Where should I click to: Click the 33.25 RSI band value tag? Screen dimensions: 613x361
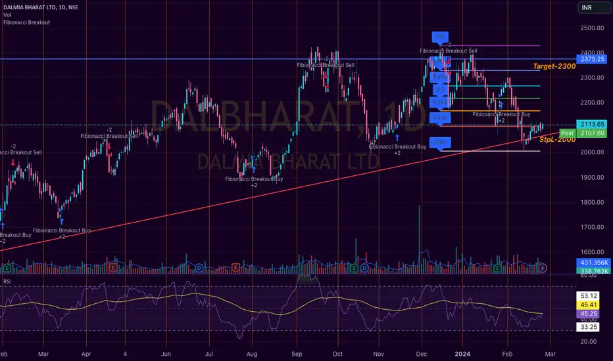pos(588,327)
